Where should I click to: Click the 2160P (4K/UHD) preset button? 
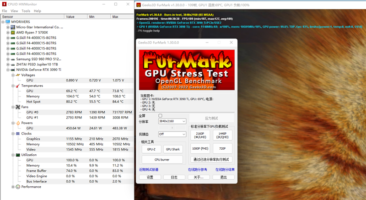(x=200, y=135)
